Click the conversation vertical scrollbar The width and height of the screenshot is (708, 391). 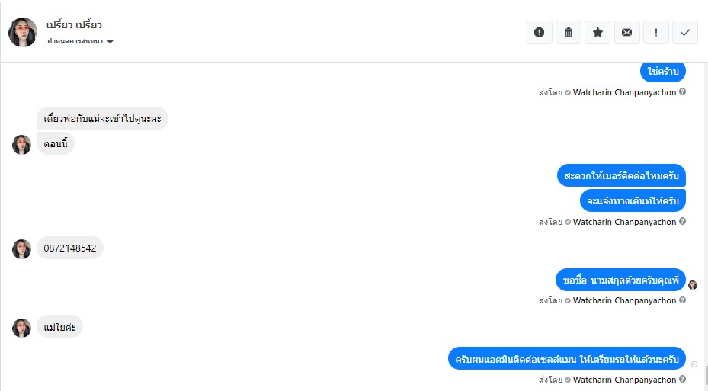point(705,375)
